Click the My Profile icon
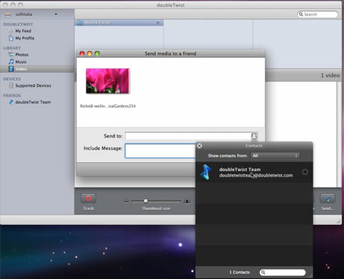This screenshot has width=344, height=279. pyautogui.click(x=11, y=38)
